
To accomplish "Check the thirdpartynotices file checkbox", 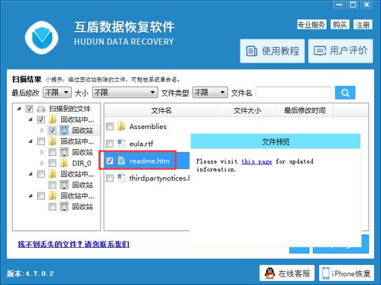I will coord(110,178).
